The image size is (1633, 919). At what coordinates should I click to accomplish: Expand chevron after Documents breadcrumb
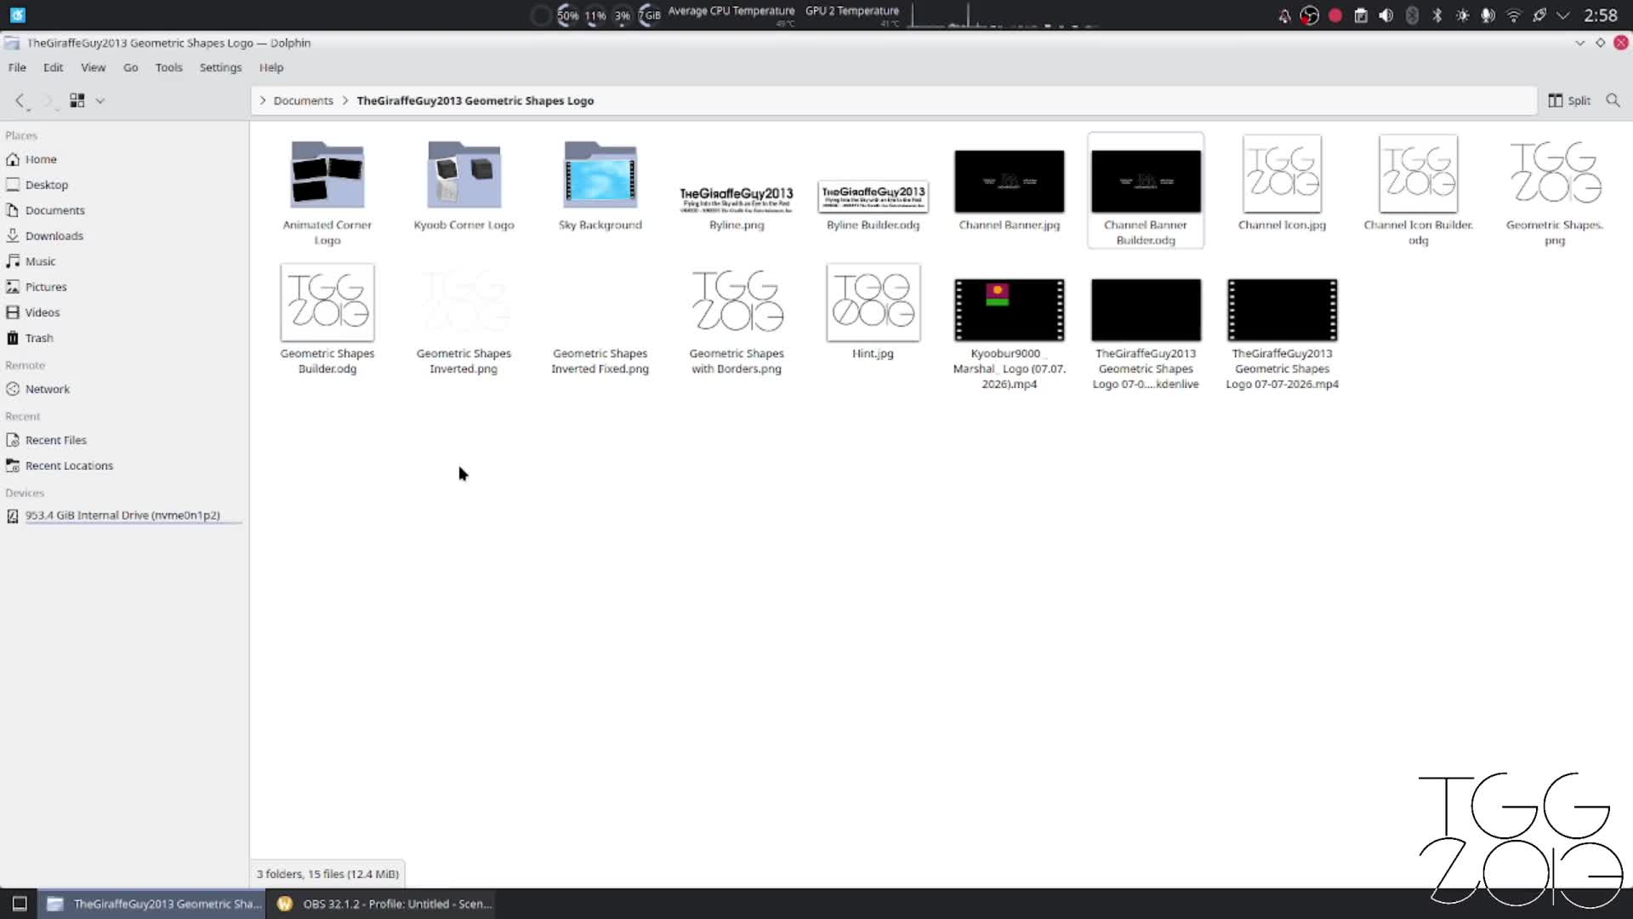tap(345, 100)
